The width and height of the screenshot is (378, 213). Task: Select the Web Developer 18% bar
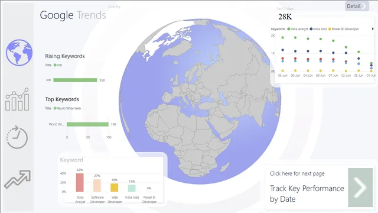tap(114, 188)
